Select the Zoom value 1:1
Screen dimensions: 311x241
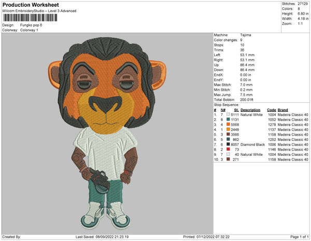300,24
